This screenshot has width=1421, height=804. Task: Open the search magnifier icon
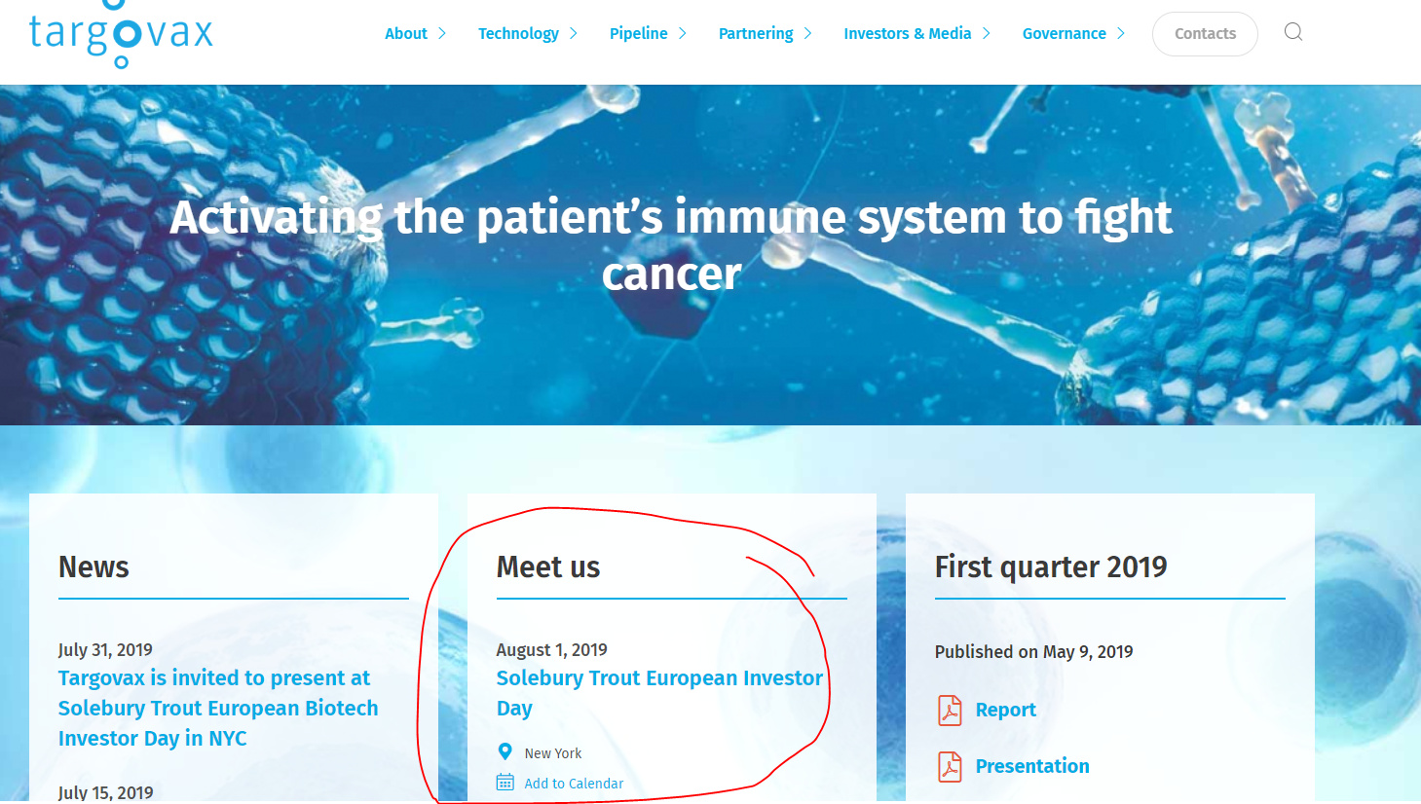click(x=1292, y=32)
